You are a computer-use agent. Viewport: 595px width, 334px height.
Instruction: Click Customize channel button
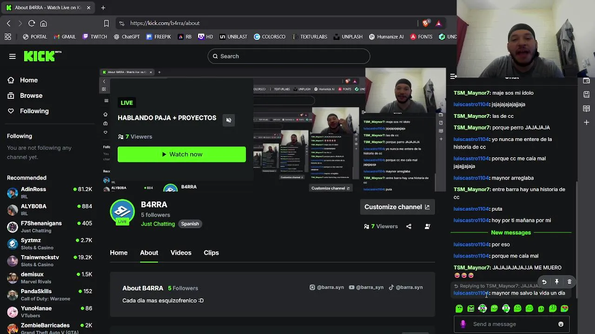397,207
